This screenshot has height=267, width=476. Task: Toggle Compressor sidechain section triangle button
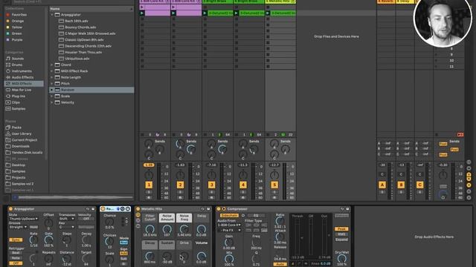click(224, 209)
